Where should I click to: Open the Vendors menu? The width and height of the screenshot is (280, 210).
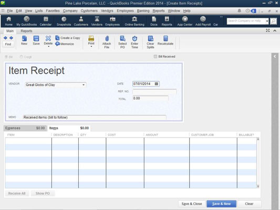coord(107,11)
